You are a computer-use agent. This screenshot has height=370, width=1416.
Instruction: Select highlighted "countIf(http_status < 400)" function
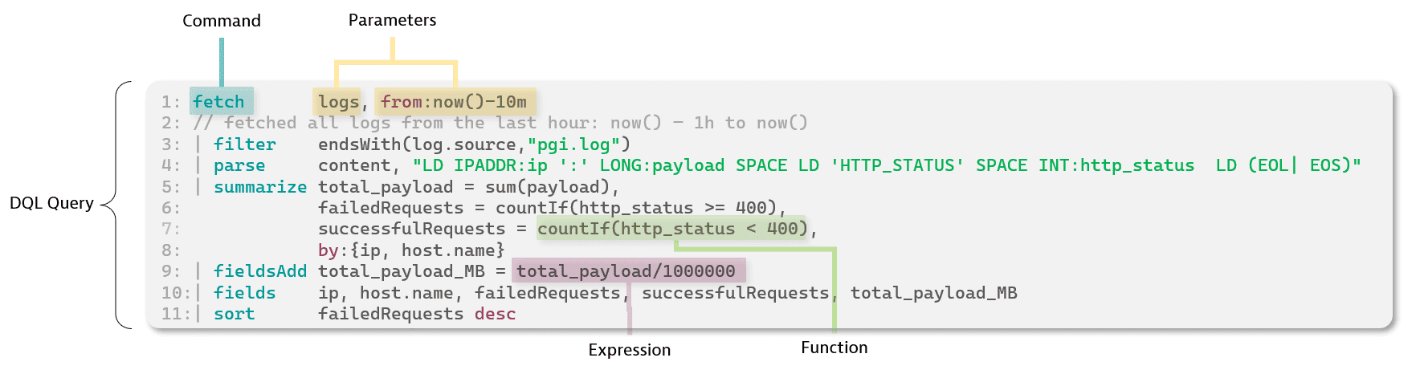click(672, 229)
